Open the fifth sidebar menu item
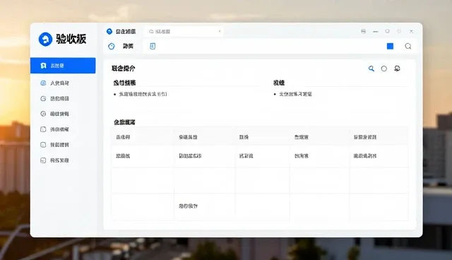The height and width of the screenshot is (260, 452). coord(55,129)
